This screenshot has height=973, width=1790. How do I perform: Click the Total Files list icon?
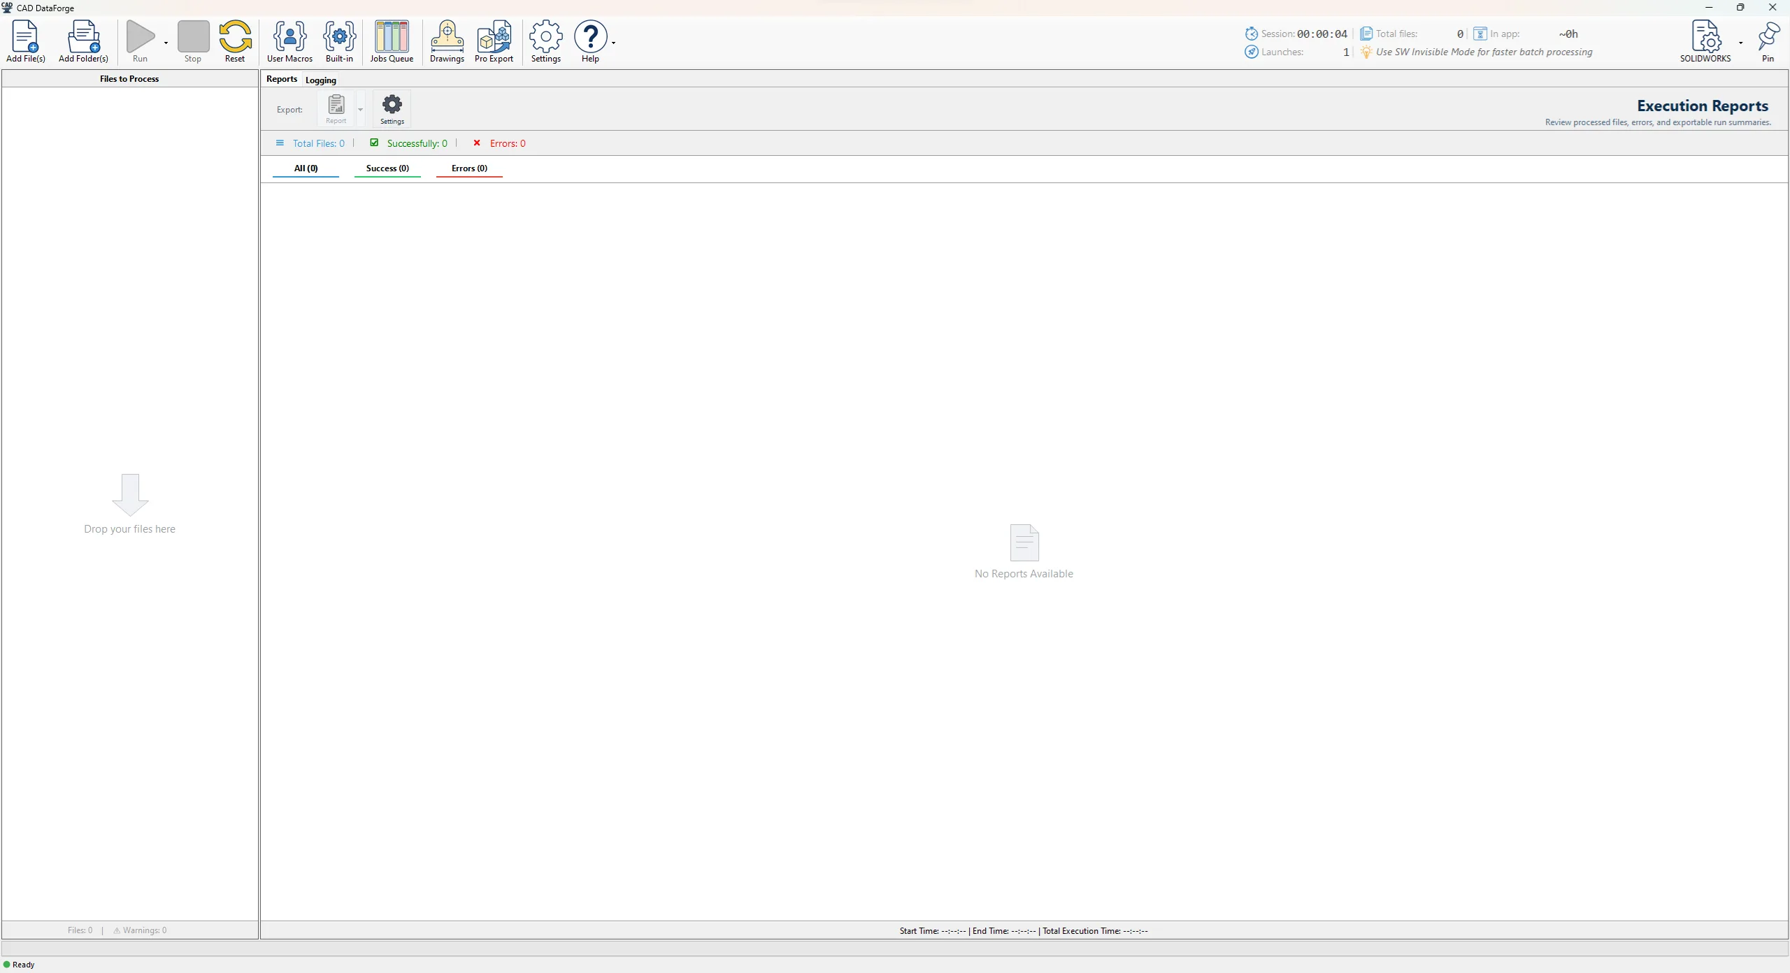pos(280,143)
